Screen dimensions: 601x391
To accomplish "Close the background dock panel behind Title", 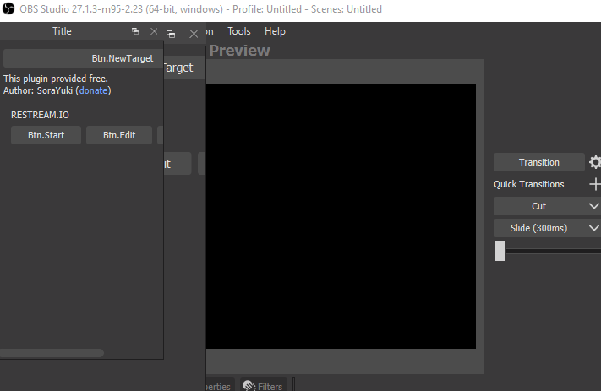I will coord(194,34).
